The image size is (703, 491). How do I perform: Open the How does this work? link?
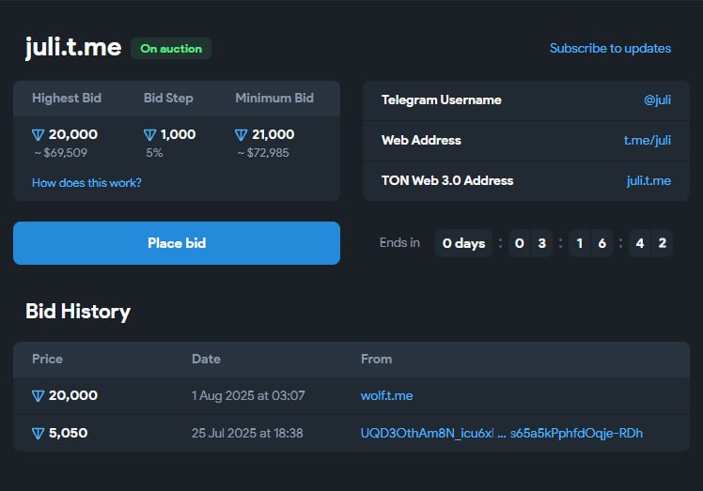point(86,183)
